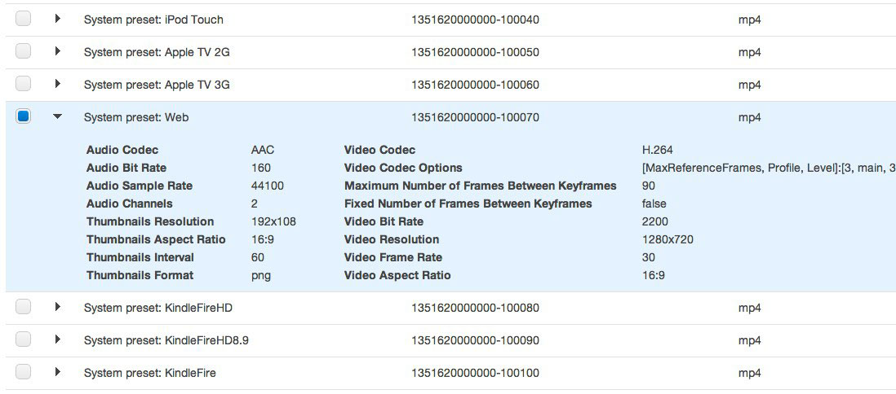The width and height of the screenshot is (896, 394).
Task: Uncheck the selected Web preset checkbox
Action: [x=23, y=116]
